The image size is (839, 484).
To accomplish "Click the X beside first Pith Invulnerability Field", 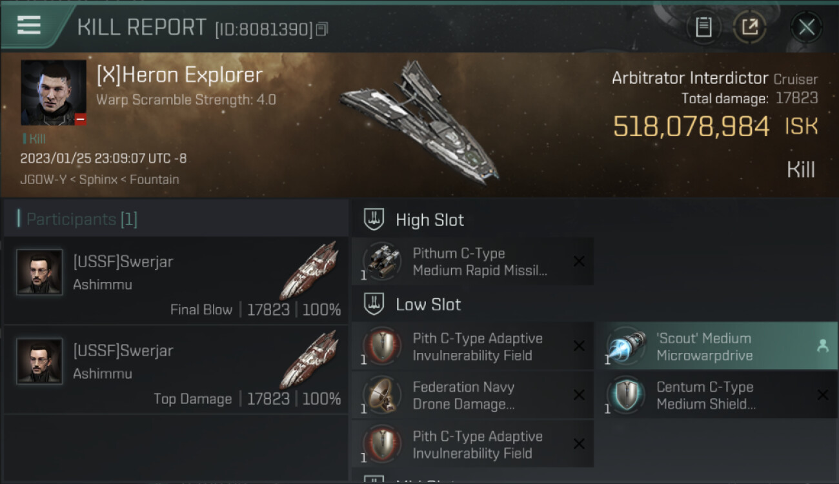I will pyautogui.click(x=579, y=347).
